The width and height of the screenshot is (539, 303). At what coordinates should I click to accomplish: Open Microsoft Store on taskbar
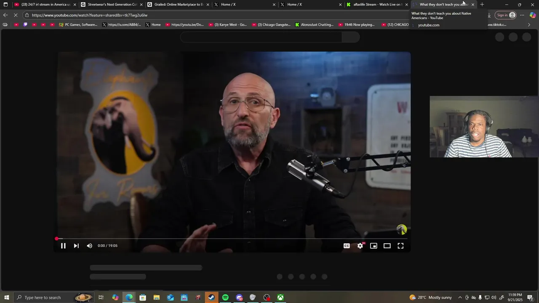coord(143,298)
